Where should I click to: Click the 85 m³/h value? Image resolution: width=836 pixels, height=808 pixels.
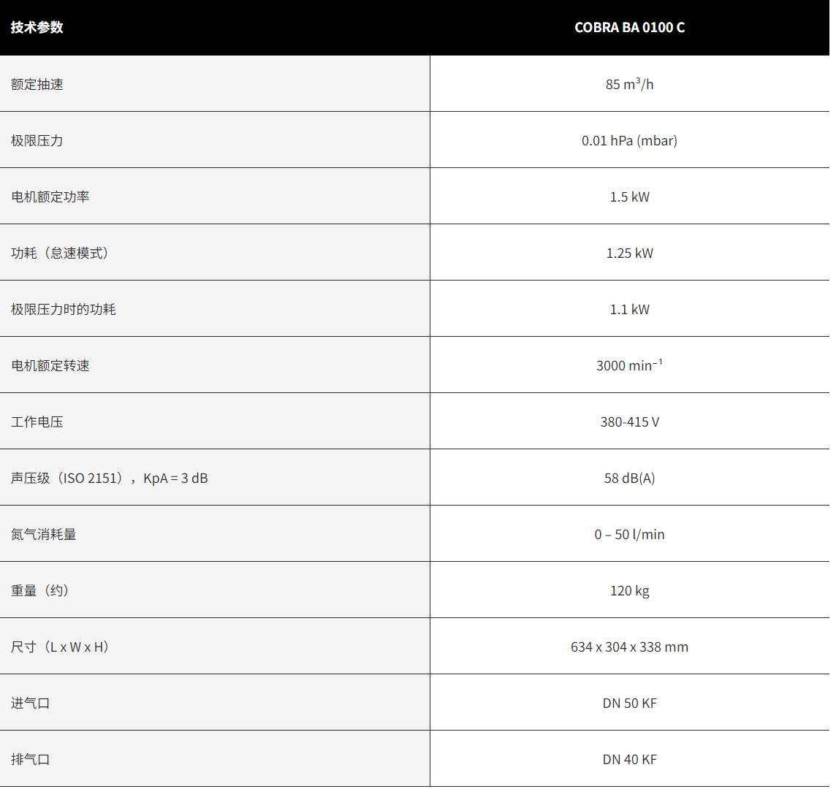629,85
